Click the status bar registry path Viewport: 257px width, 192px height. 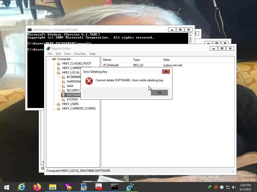coord(78,170)
